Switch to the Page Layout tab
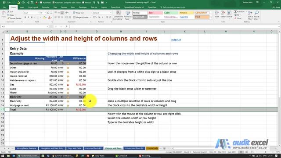Image resolution: width=281 pixels, height=158 pixels. (x=33, y=7)
